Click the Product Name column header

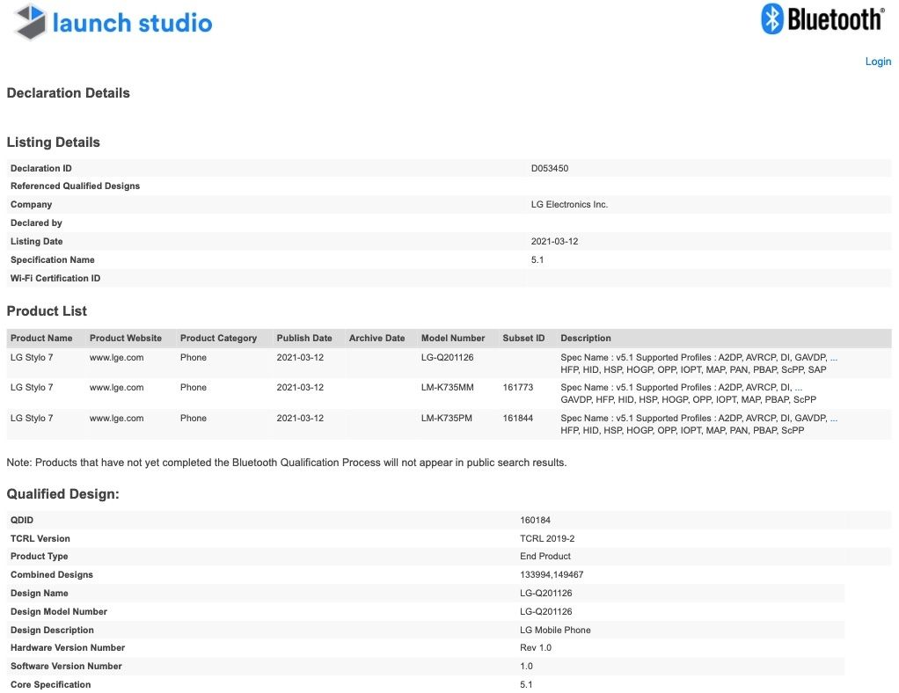[41, 339]
